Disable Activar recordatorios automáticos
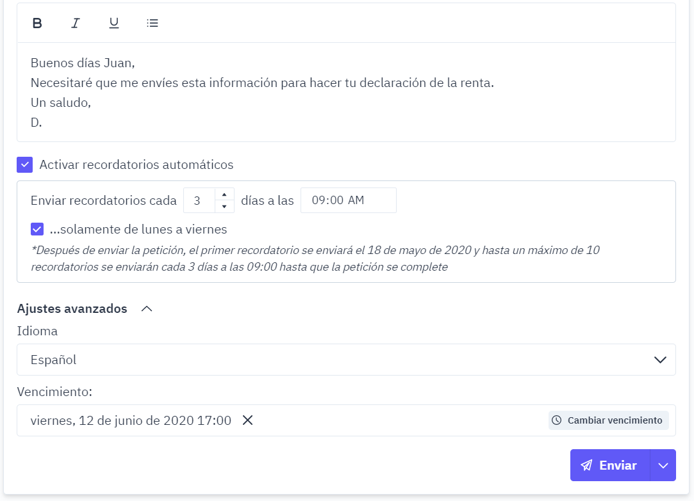694x501 pixels. click(24, 164)
